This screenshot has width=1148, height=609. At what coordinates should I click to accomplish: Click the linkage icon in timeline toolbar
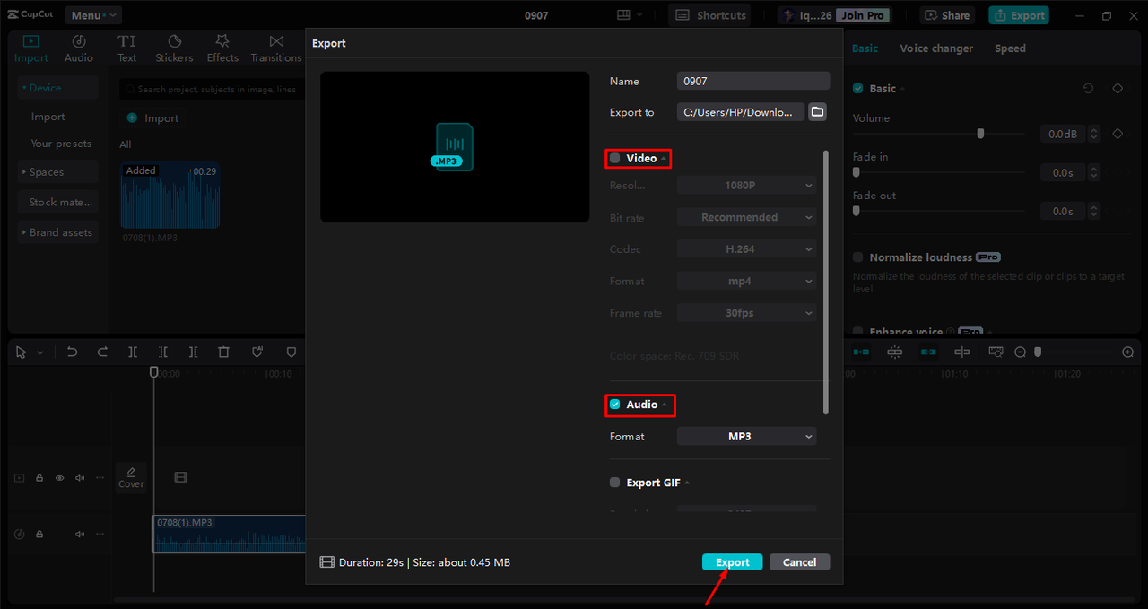click(928, 352)
